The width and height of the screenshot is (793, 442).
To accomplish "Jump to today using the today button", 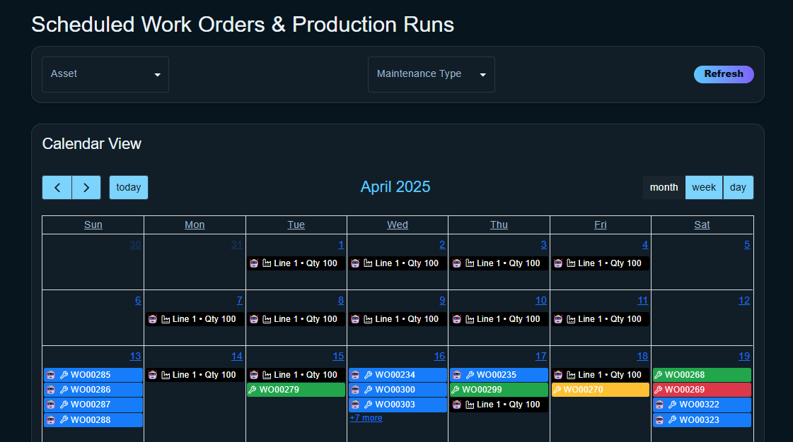I will pos(128,187).
